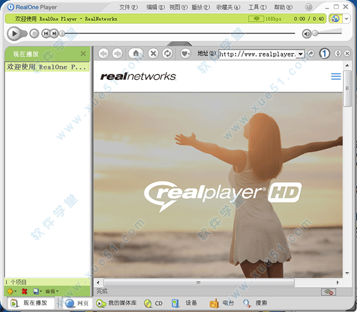Click the RealOne Player title logo
The image size is (357, 312).
(x=32, y=7)
